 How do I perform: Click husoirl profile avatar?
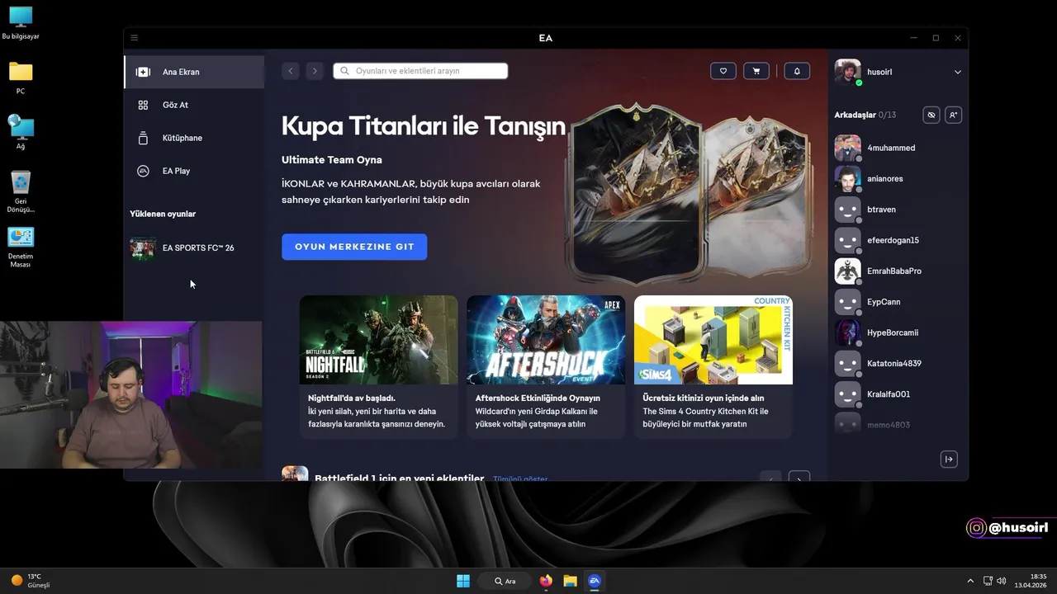[x=848, y=72]
